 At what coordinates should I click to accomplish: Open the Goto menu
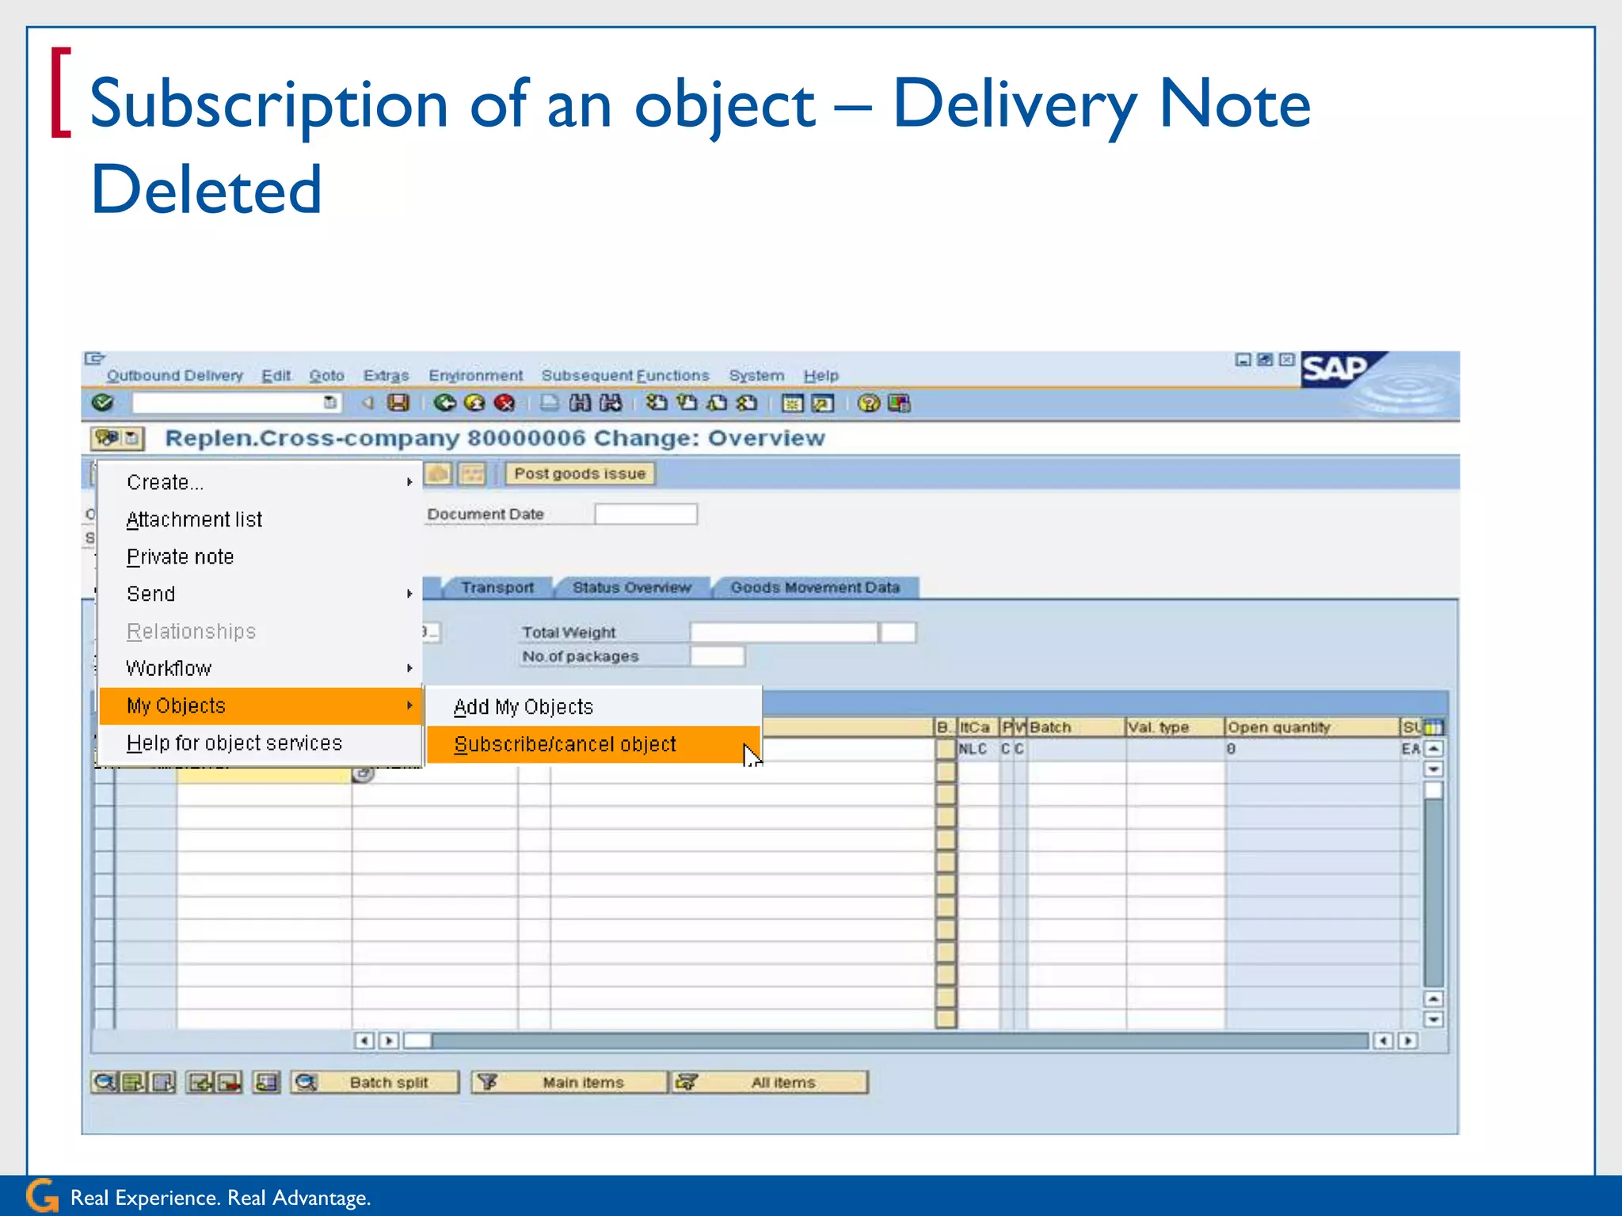[x=326, y=375]
